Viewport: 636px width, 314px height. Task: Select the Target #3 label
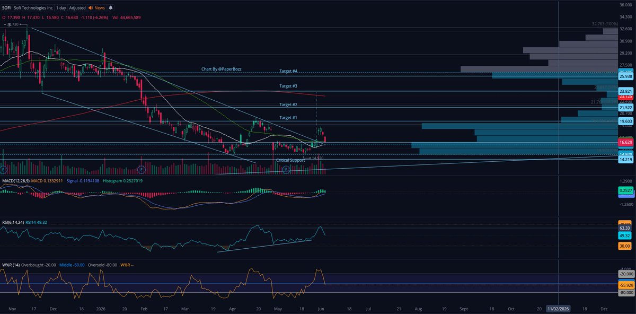[288, 86]
